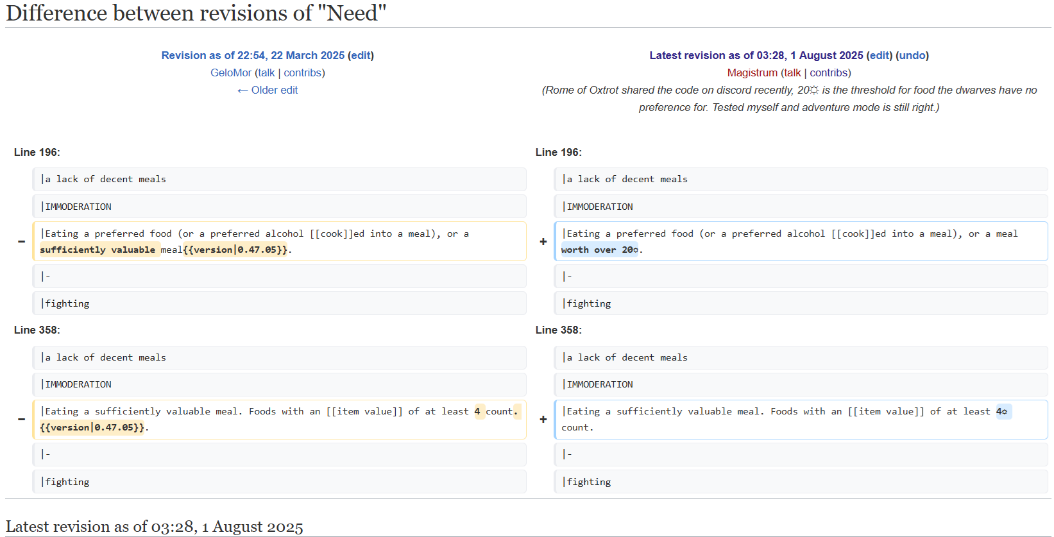
Task: Click the minus marker beside removed 'Eating a preferred food' line
Action: pos(21,242)
